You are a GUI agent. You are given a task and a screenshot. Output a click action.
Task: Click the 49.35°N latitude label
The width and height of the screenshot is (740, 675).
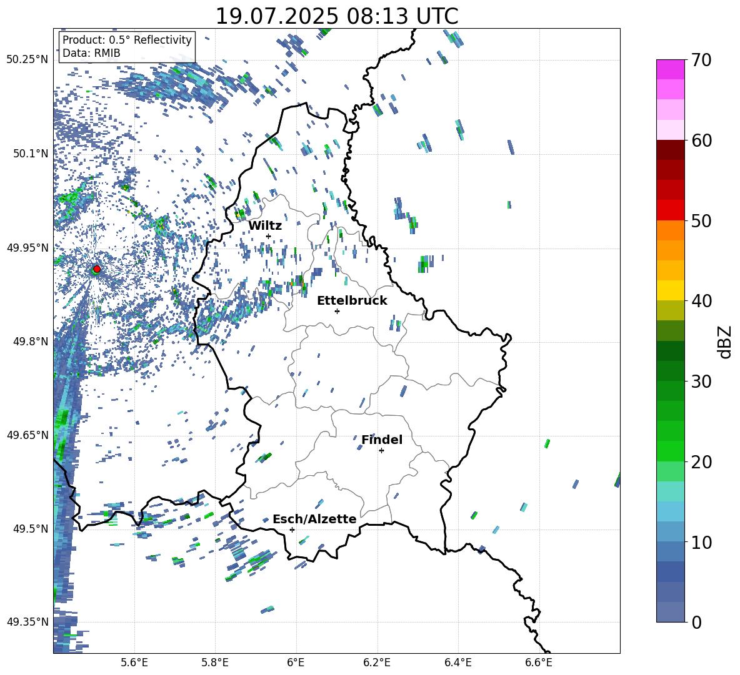27,622
